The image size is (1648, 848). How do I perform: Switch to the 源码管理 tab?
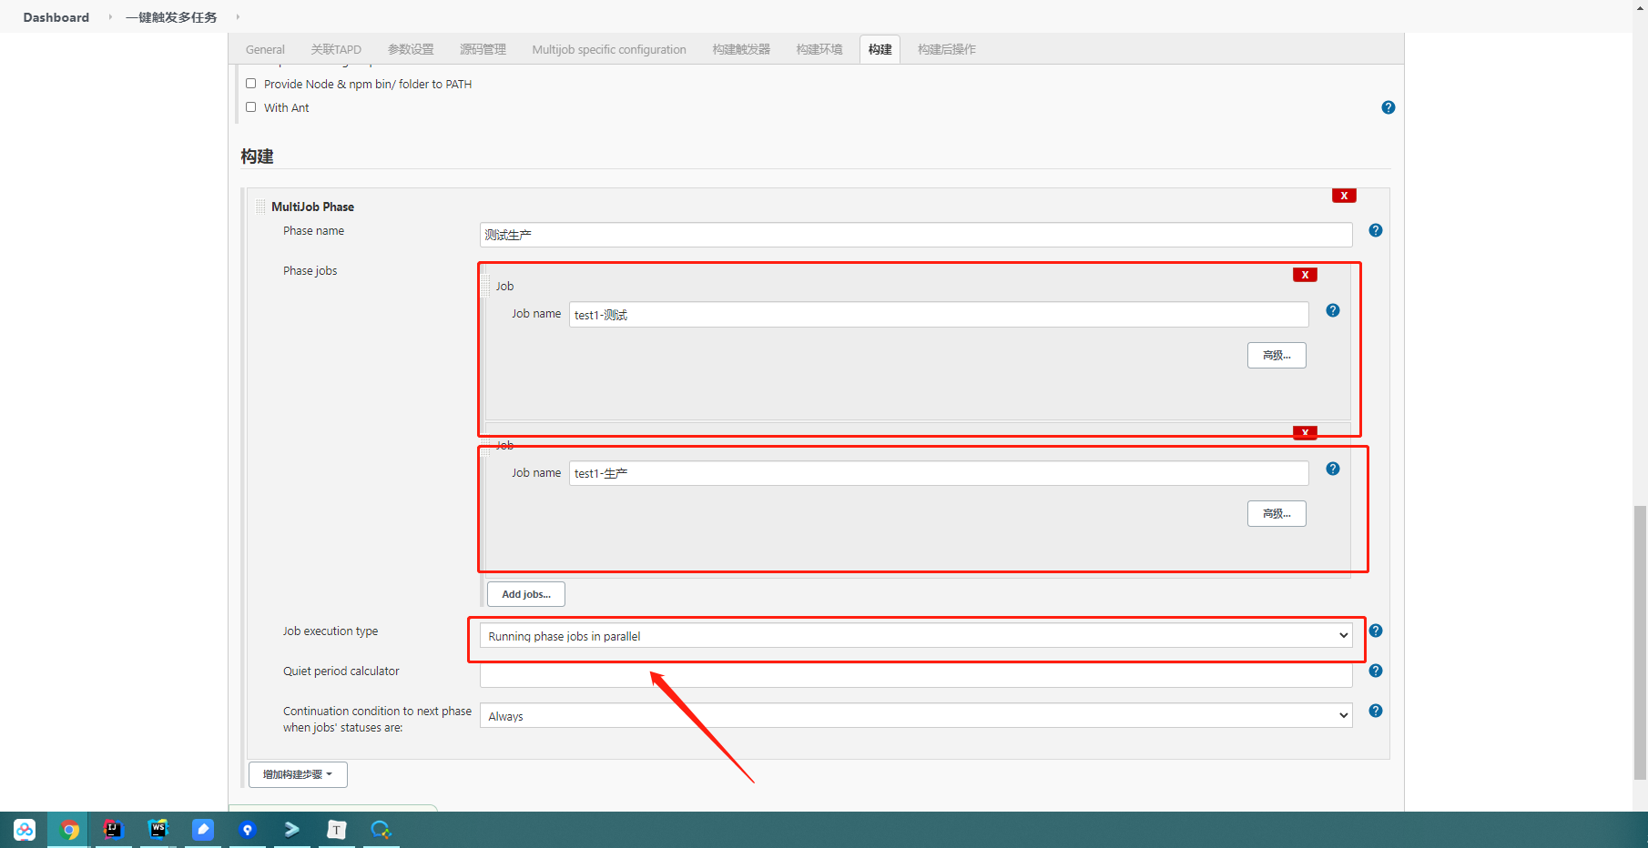483,49
